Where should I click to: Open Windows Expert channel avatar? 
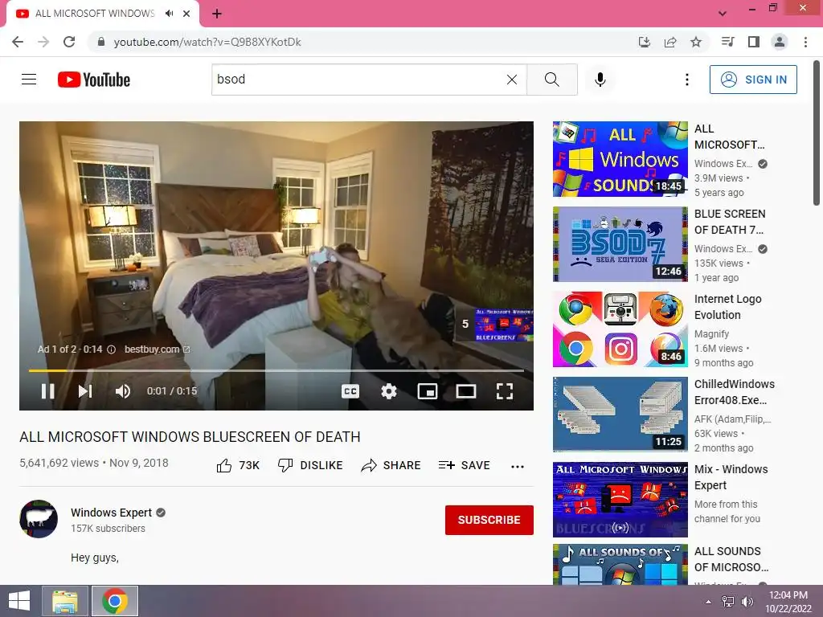click(x=39, y=519)
